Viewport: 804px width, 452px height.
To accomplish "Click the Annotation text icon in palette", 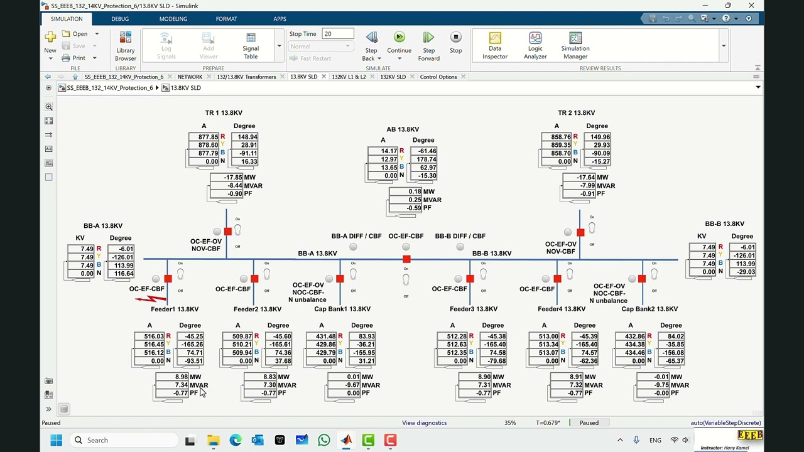I will coord(48,149).
